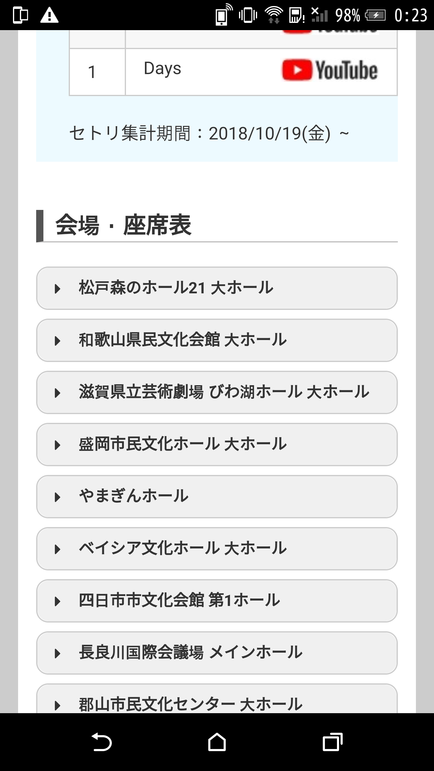
Task: Expand ベイシア文化ホール 大ホール entry
Action: (x=217, y=549)
